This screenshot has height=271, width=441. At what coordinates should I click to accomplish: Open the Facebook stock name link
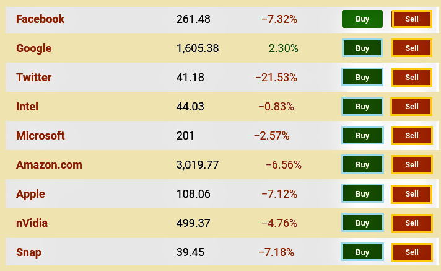coord(40,19)
